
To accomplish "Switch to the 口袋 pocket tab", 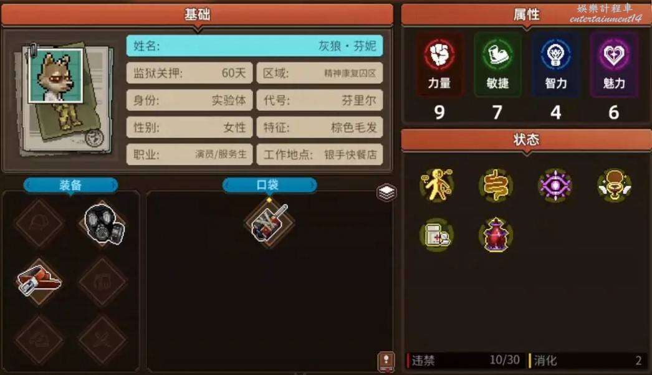I will (269, 185).
